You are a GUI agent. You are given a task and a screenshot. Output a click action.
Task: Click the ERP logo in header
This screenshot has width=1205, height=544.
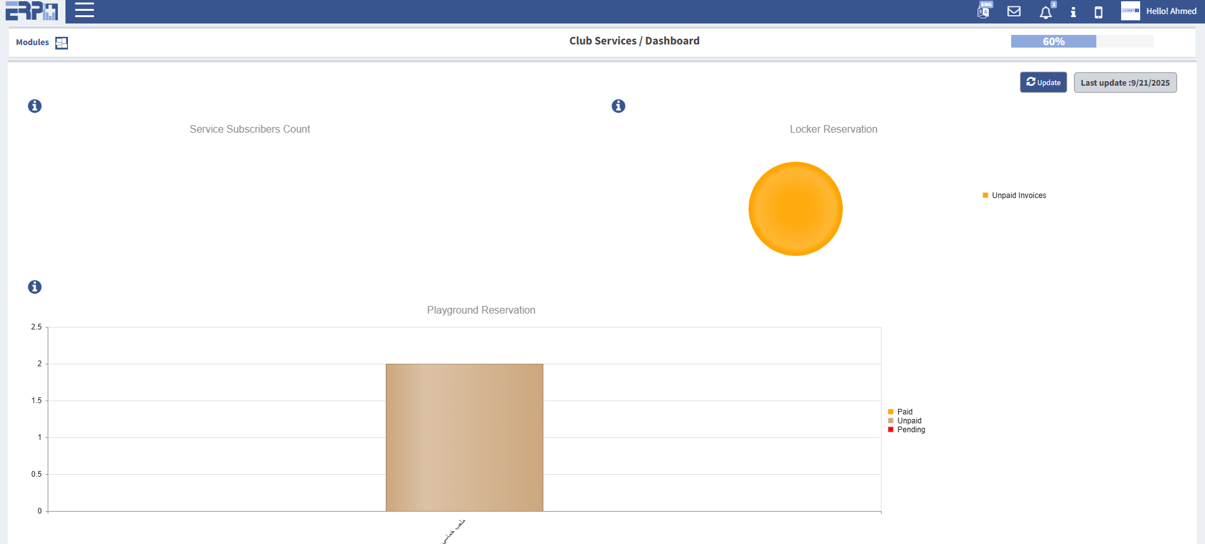tap(32, 11)
